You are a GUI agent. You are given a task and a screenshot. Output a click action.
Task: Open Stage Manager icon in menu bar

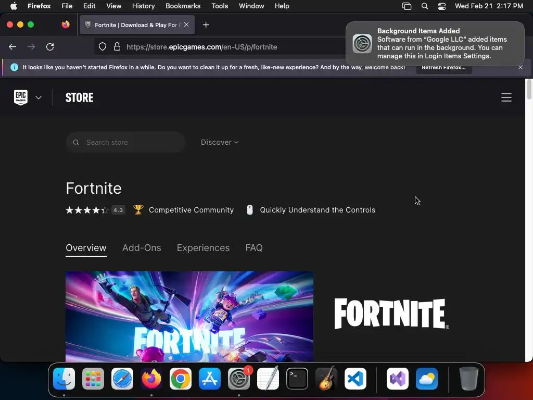click(407, 6)
